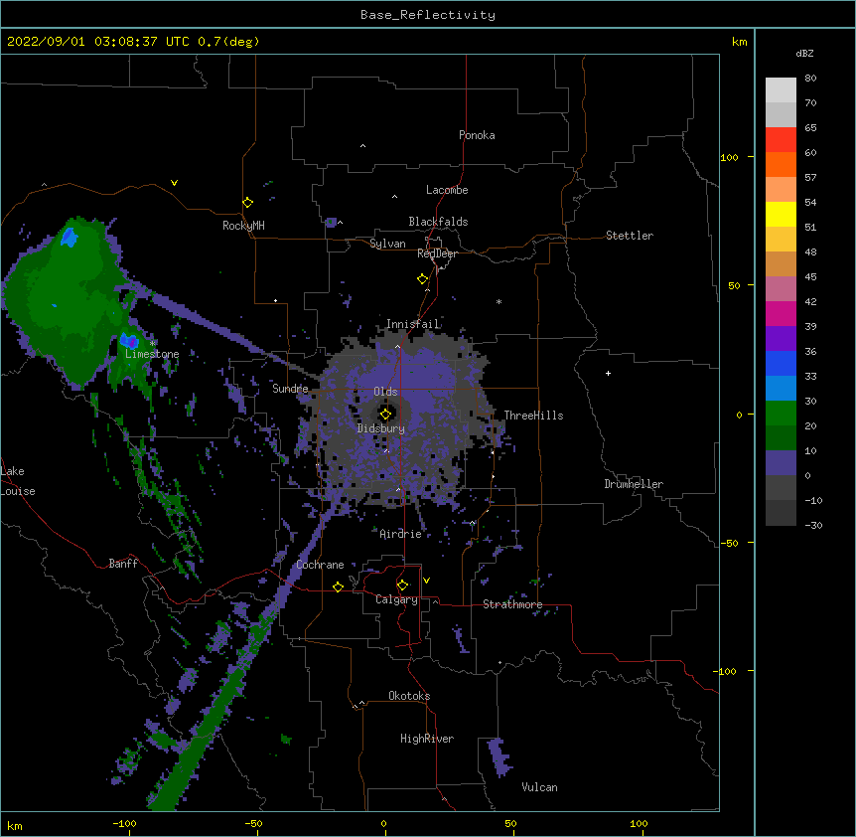The height and width of the screenshot is (837, 856).
Task: Click the 80 value at the legend top
Action: click(x=810, y=79)
